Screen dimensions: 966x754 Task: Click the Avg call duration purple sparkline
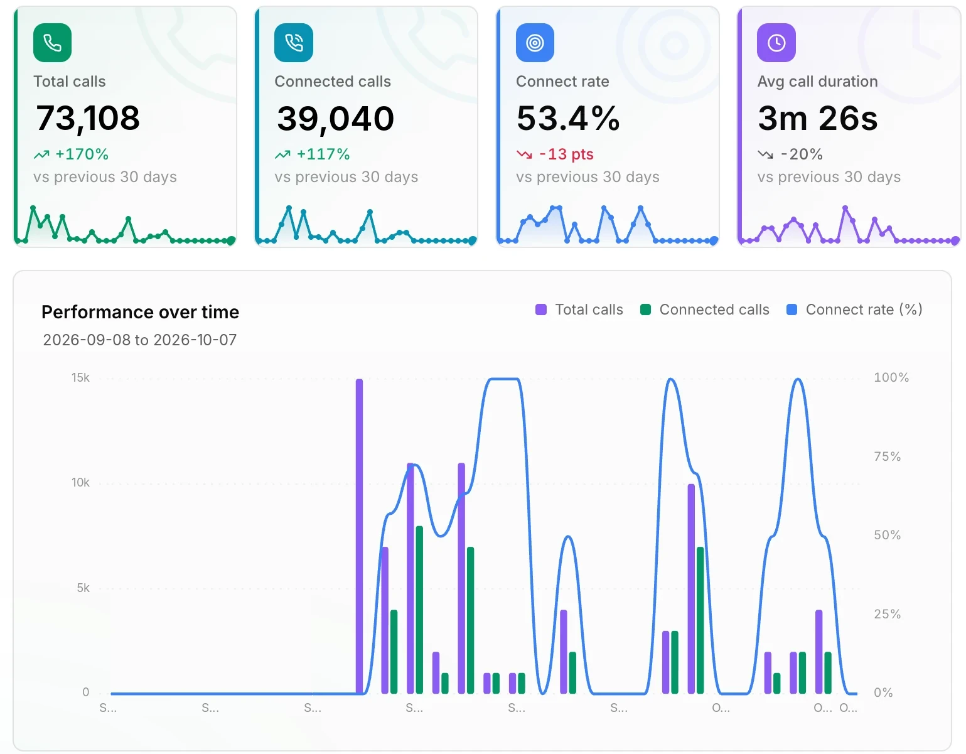pyautogui.click(x=849, y=225)
